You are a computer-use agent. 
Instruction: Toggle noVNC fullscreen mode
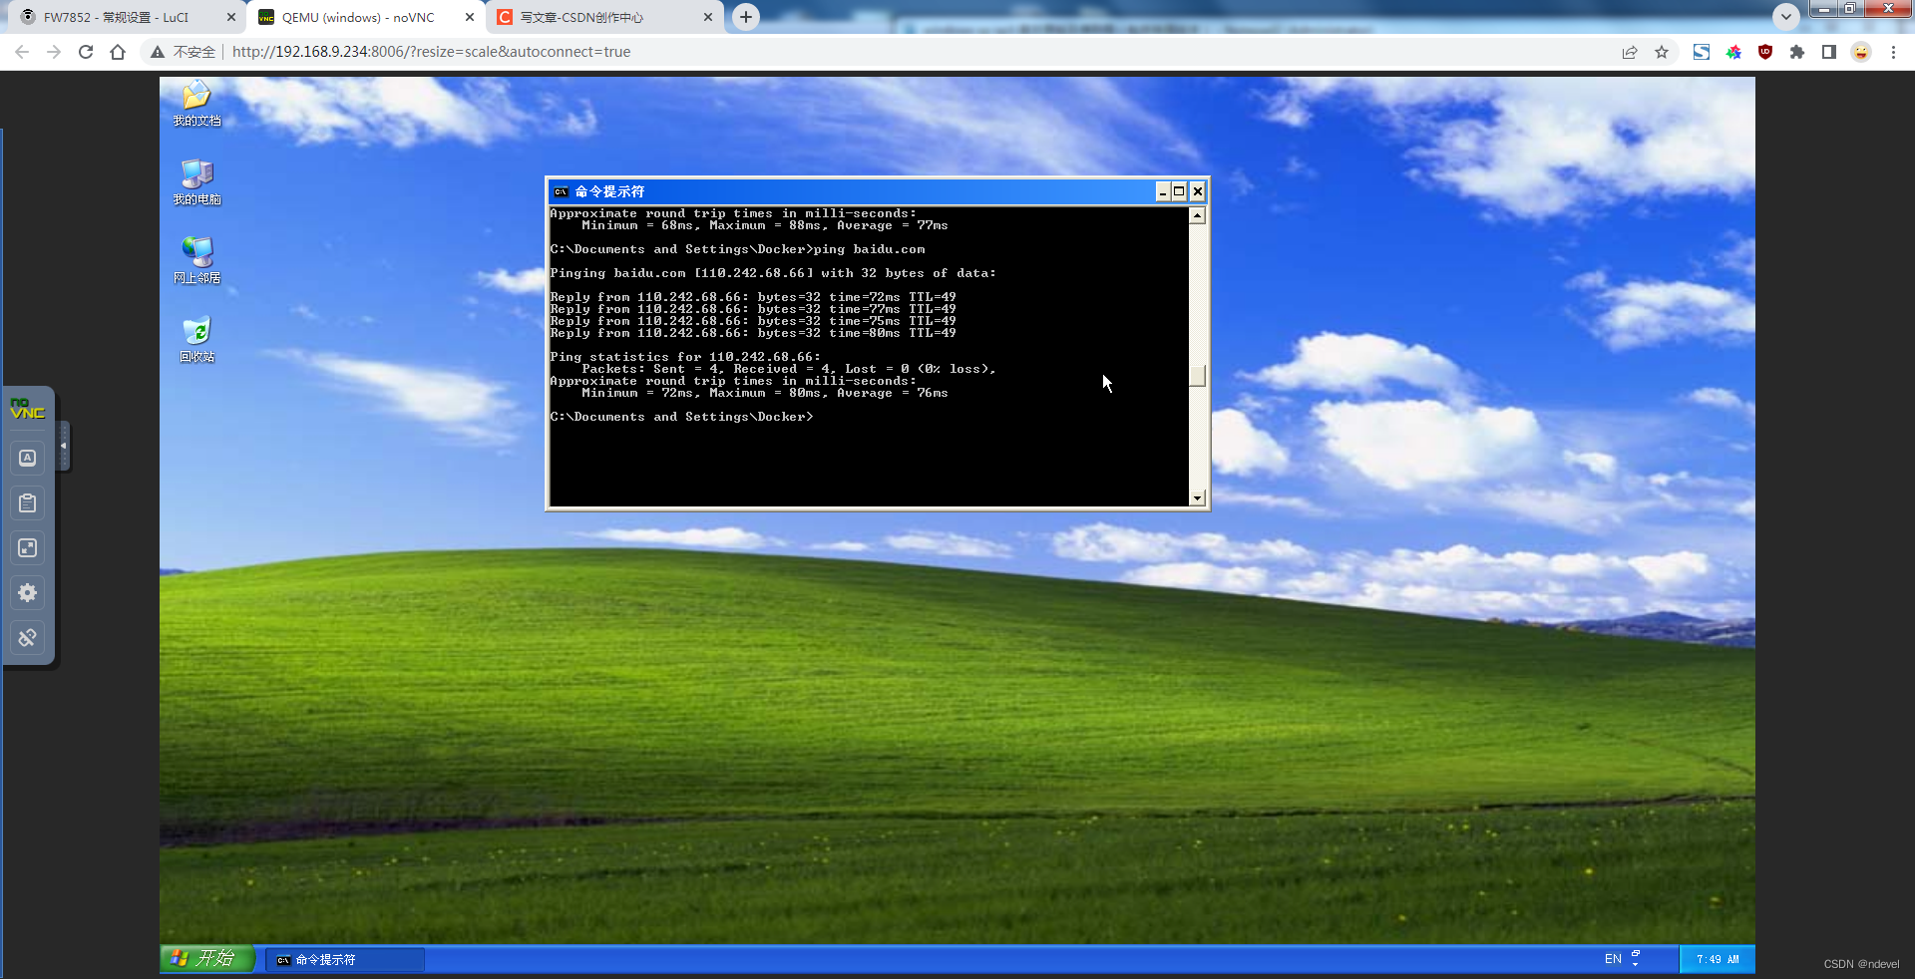tap(28, 547)
